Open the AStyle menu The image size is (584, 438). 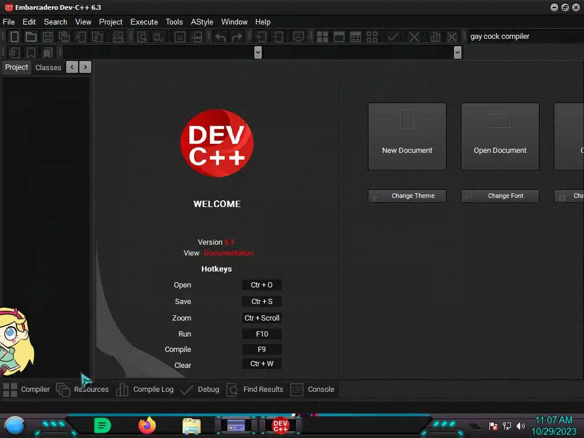point(202,22)
